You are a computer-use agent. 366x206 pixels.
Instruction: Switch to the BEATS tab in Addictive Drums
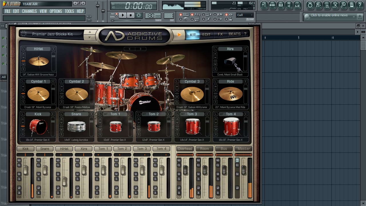234,34
